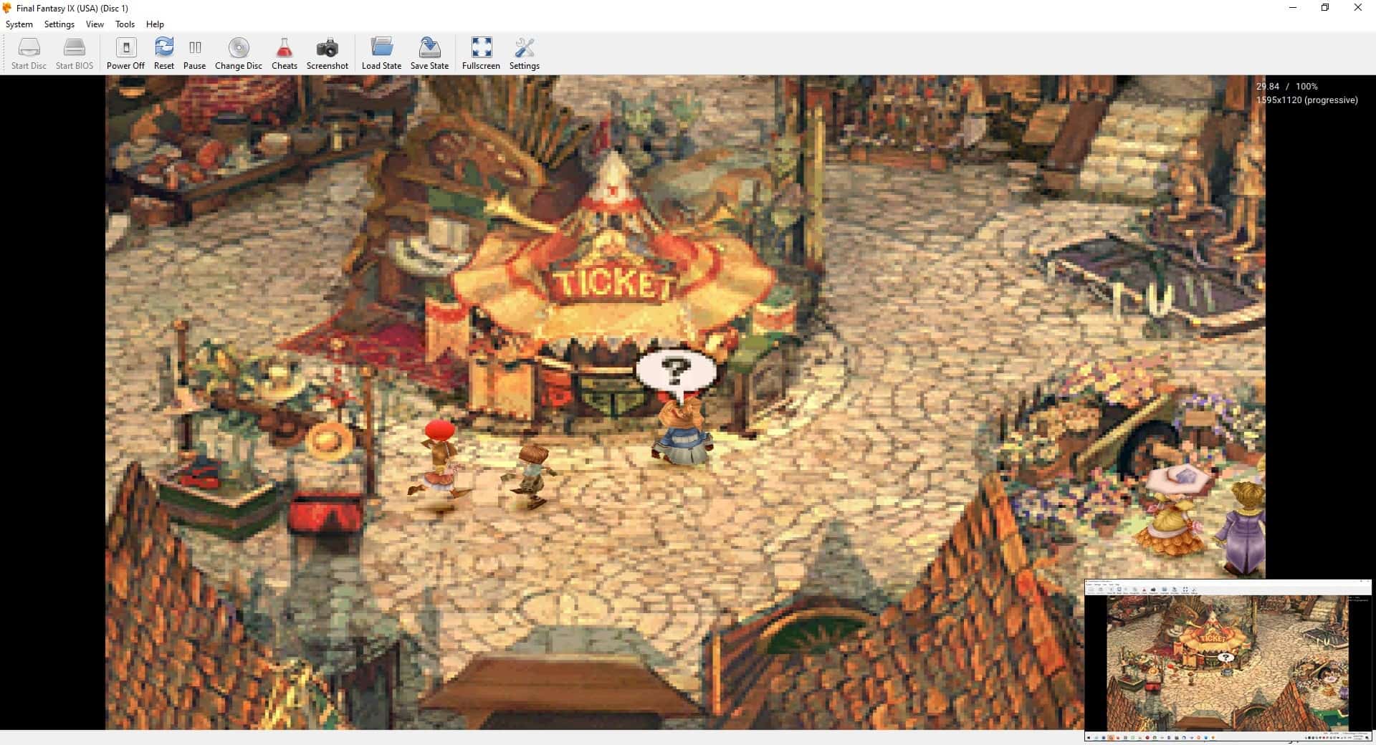
Task: Minimize the Final Fantasy IX window
Action: 1293,8
